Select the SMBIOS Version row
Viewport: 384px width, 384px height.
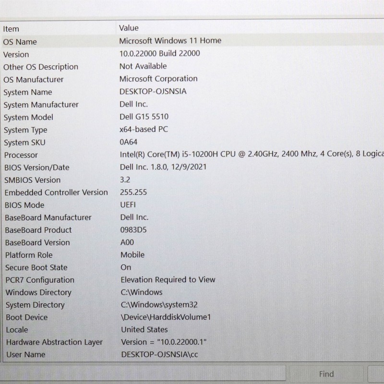(x=32, y=180)
